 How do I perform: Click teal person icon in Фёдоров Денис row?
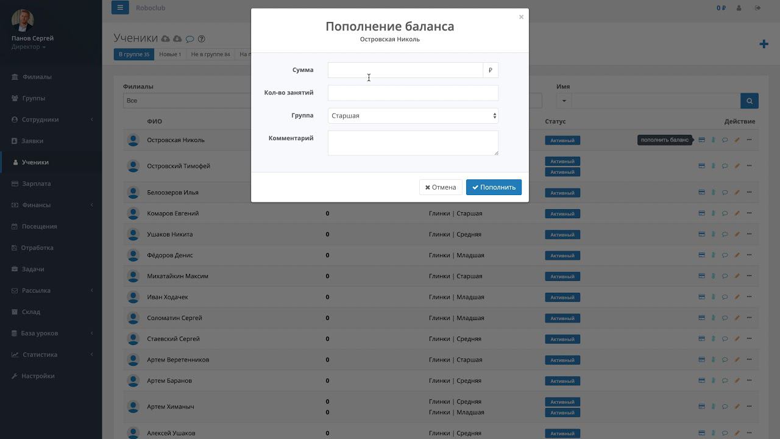coord(713,255)
